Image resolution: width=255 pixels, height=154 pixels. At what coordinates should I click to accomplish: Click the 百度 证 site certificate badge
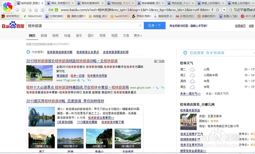click(53, 10)
